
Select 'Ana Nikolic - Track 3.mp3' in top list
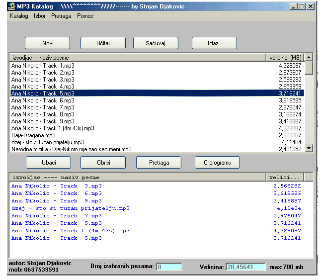[x=157, y=80]
